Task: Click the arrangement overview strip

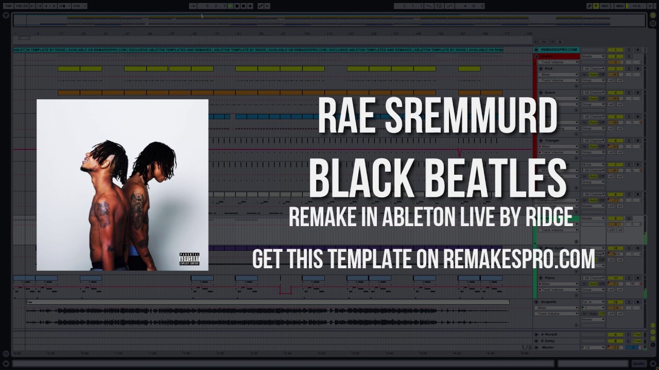Action: tap(329, 21)
